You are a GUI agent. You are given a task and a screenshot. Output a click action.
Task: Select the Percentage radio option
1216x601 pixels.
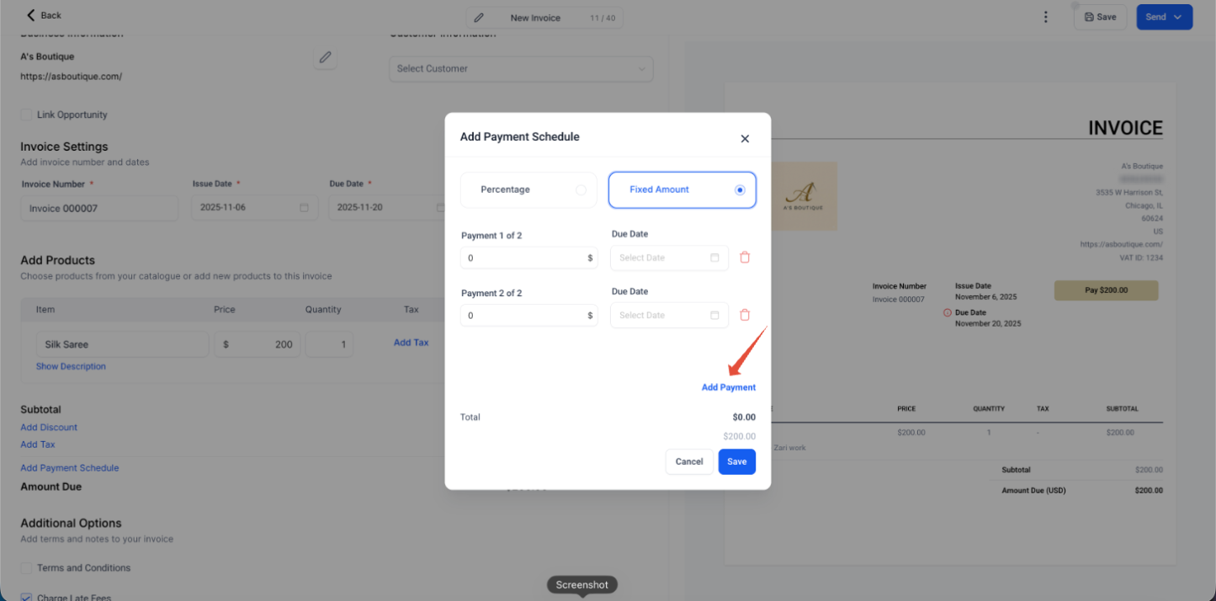(528, 189)
